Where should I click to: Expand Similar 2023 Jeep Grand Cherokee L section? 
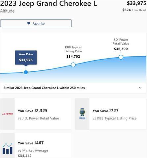click(x=73, y=88)
